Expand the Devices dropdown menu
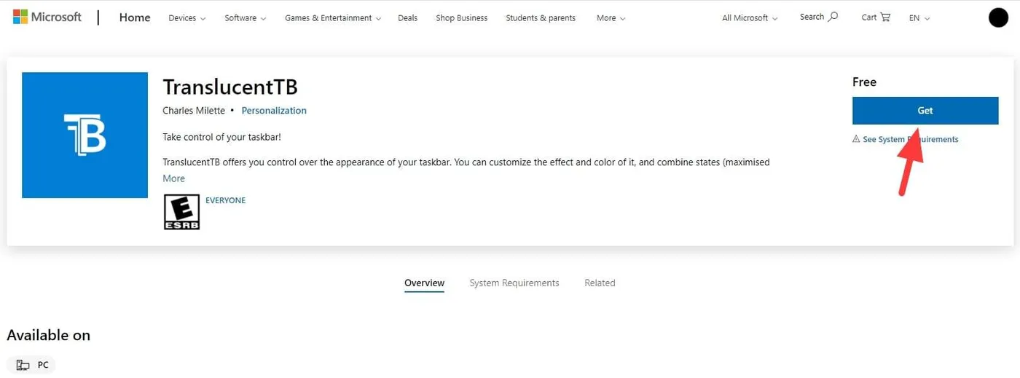1020x378 pixels. point(187,18)
